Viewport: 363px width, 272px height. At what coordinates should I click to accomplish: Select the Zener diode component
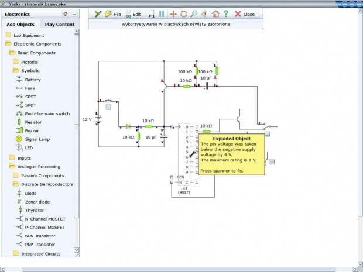(33, 202)
